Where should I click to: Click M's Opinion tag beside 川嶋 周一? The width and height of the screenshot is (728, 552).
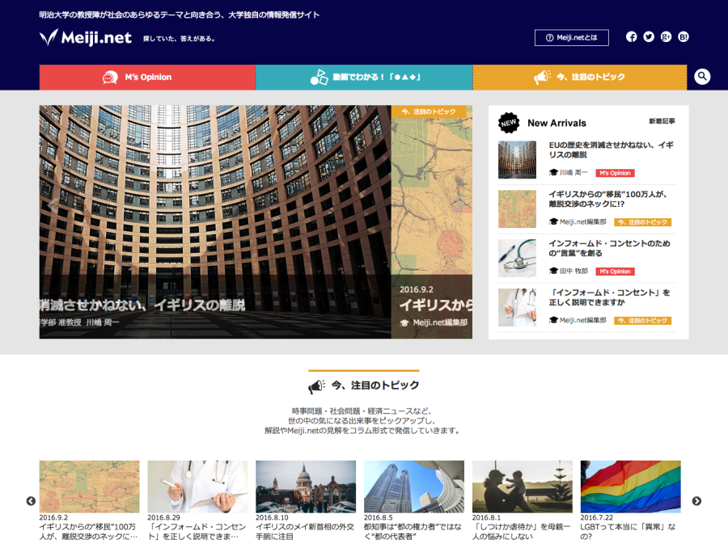click(616, 173)
